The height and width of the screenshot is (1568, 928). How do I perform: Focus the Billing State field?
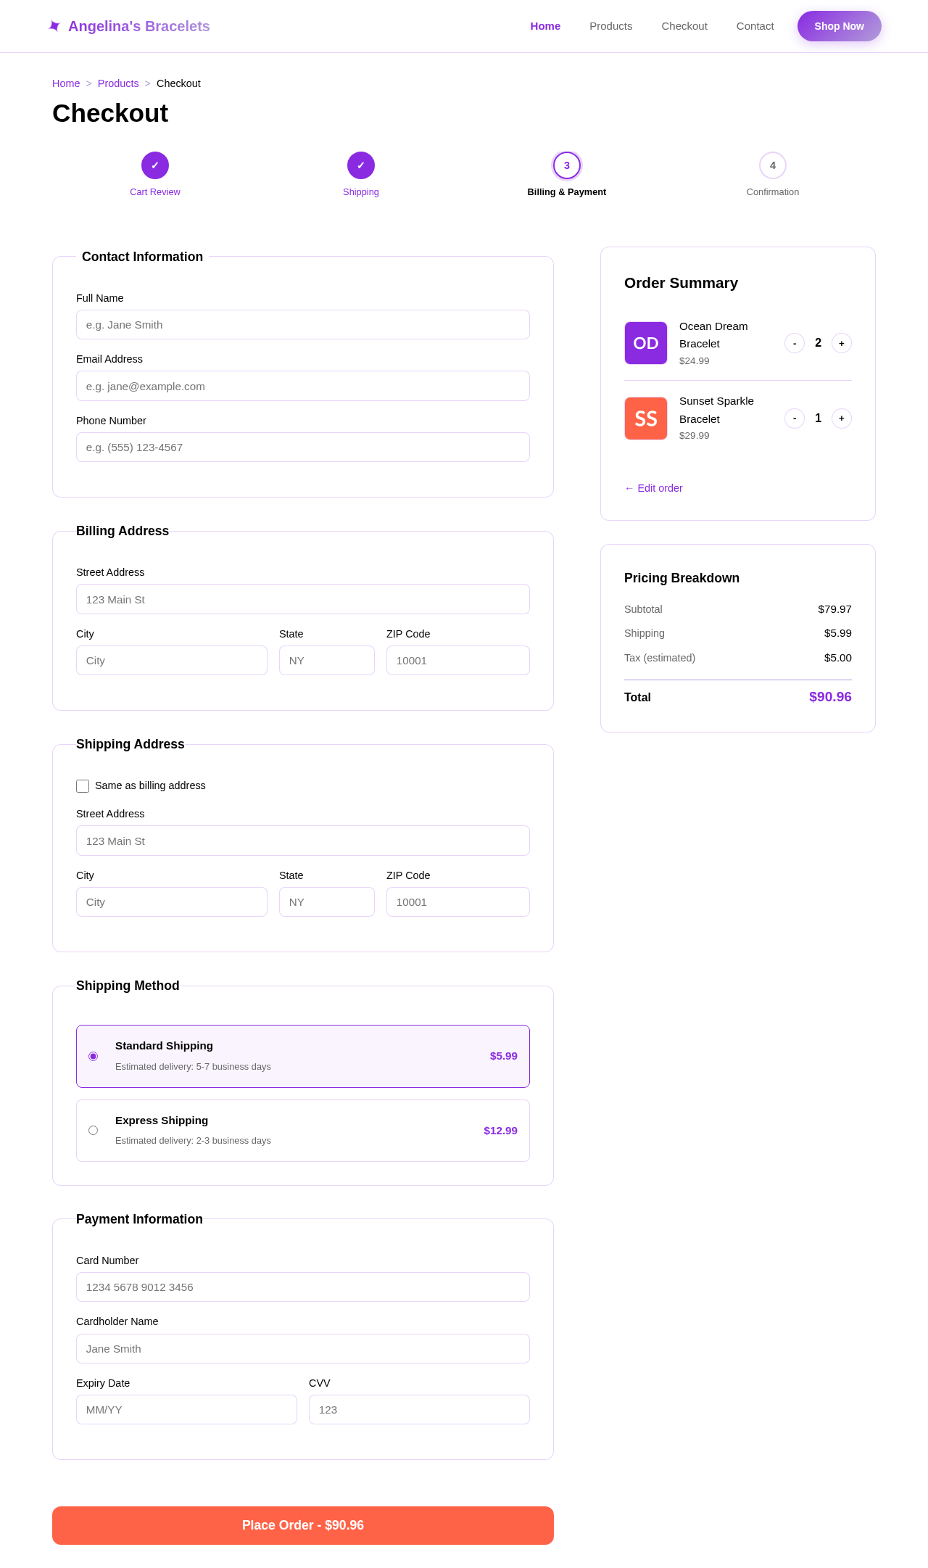click(327, 661)
